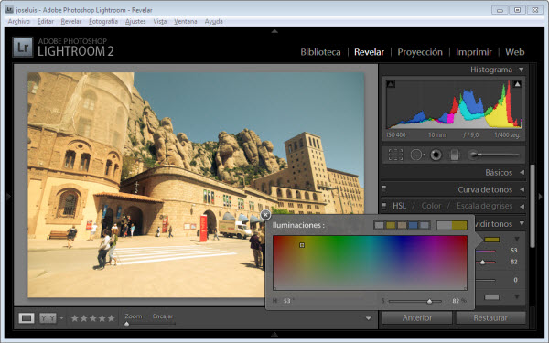The height and width of the screenshot is (343, 549).
Task: Open Before/After view options arrow
Action: pos(61,318)
